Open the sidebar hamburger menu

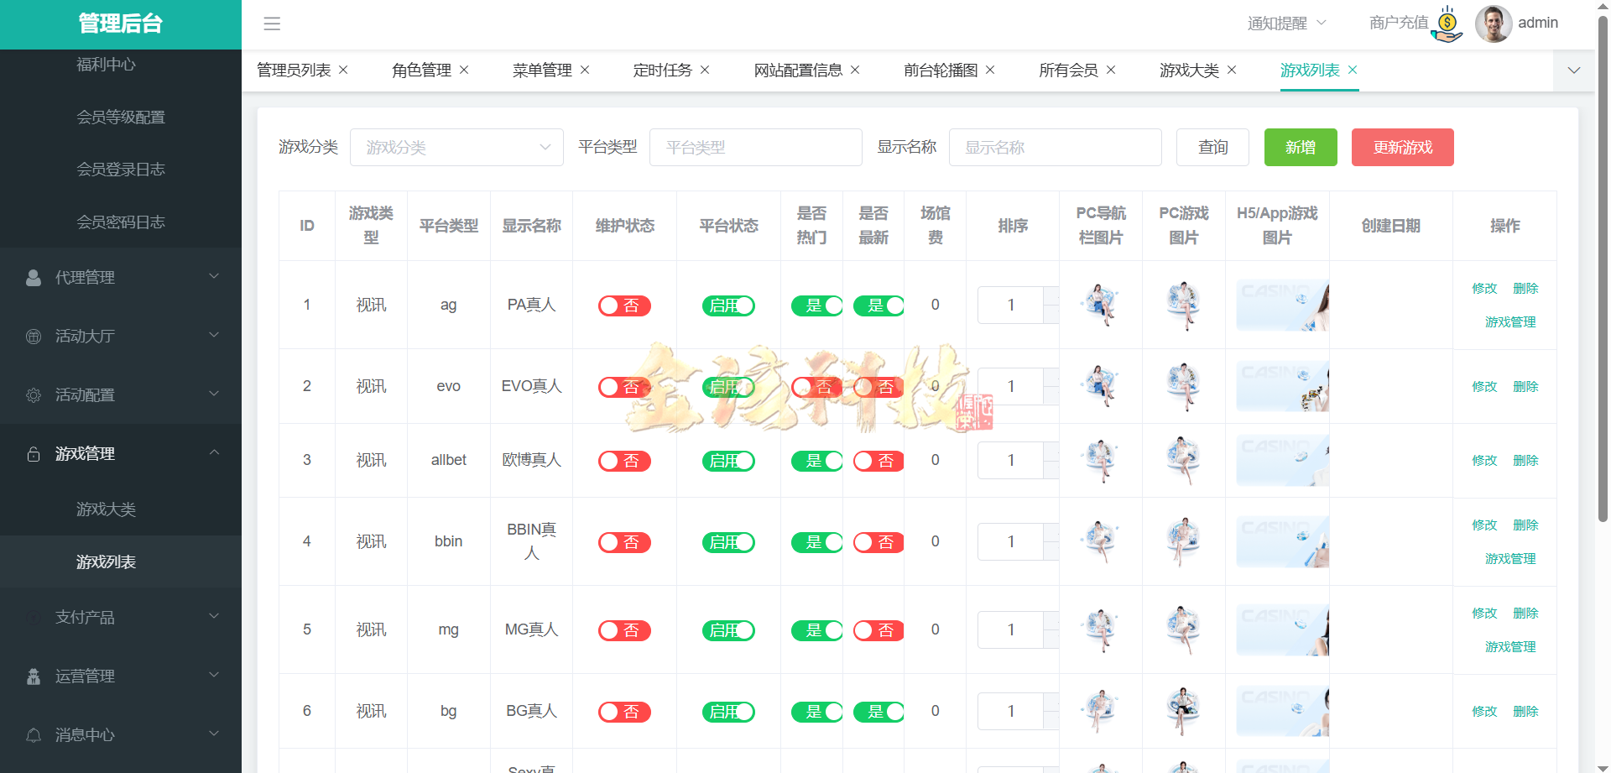click(272, 24)
